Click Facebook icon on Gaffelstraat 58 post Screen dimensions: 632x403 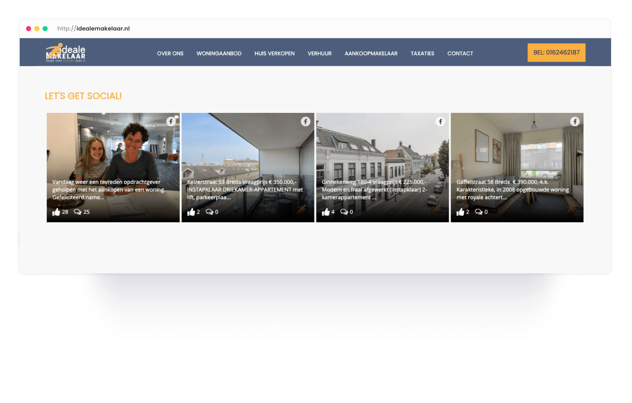pyautogui.click(x=575, y=121)
